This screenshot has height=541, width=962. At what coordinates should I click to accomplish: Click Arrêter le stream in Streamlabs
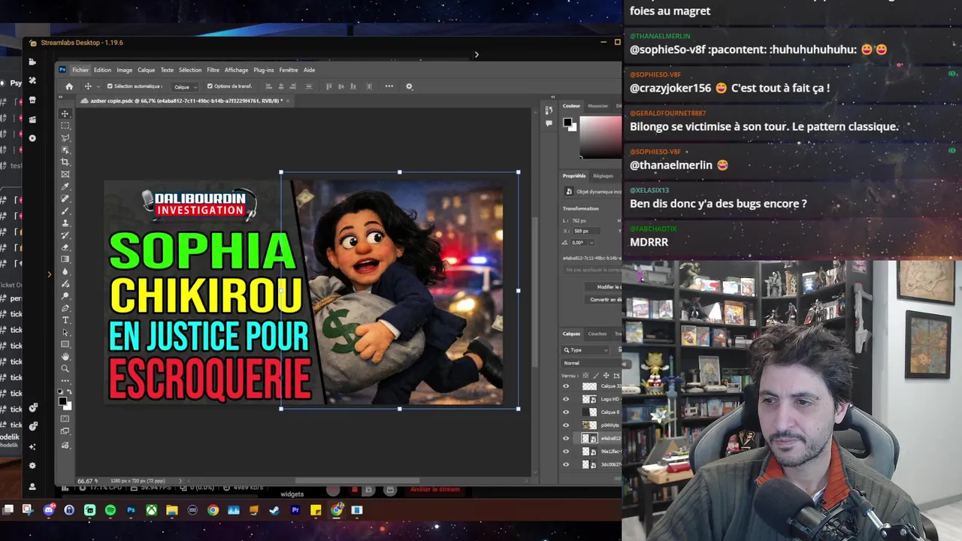434,489
